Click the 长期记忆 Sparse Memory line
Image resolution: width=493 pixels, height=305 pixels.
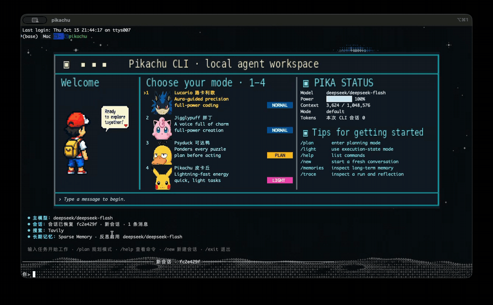(105, 237)
